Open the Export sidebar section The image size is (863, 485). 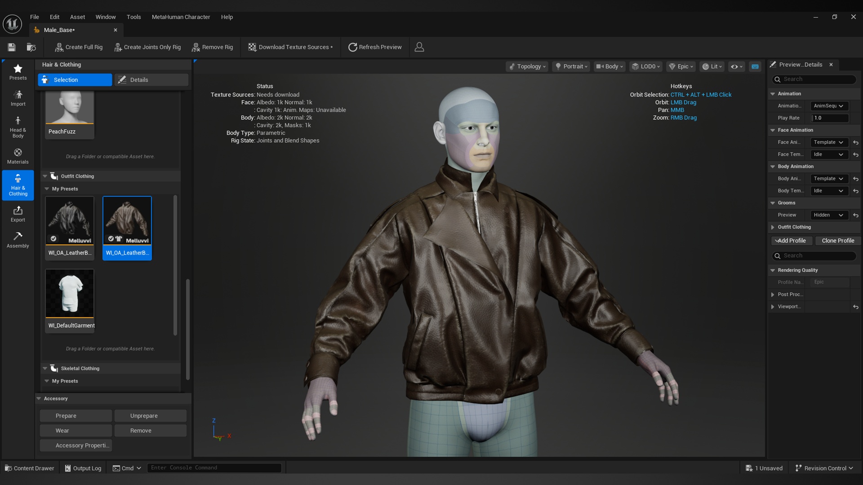click(x=18, y=214)
